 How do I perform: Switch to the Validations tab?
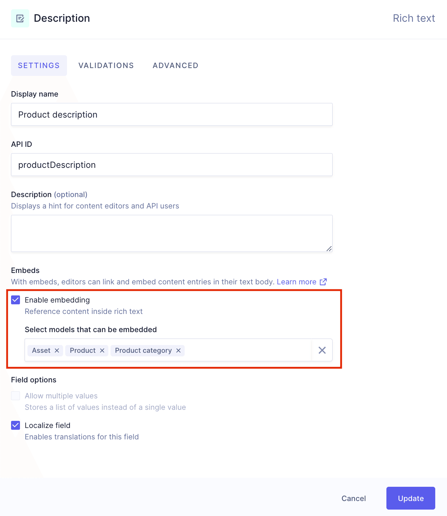click(106, 65)
